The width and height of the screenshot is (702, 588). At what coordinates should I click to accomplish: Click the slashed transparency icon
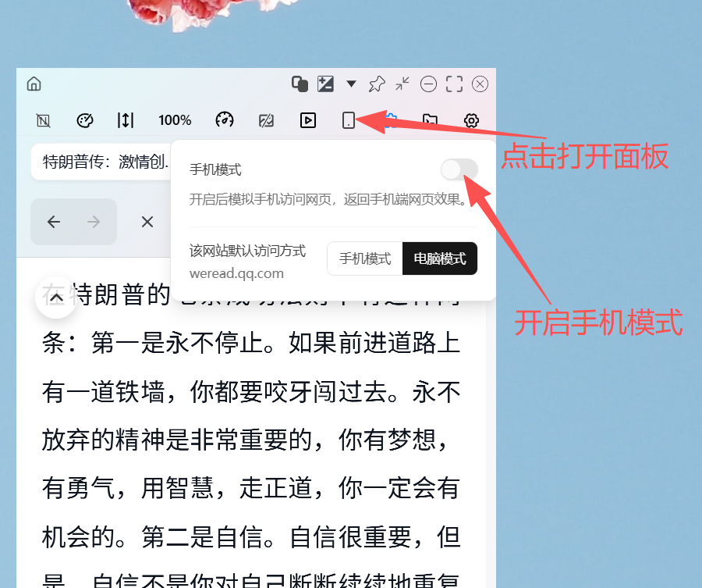[267, 120]
